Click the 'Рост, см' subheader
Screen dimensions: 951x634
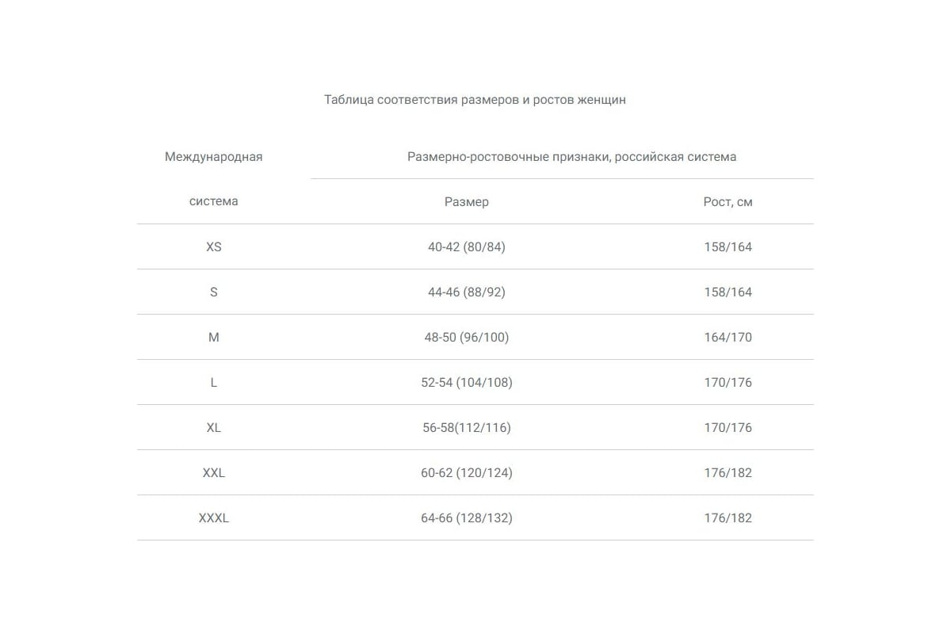(x=728, y=202)
